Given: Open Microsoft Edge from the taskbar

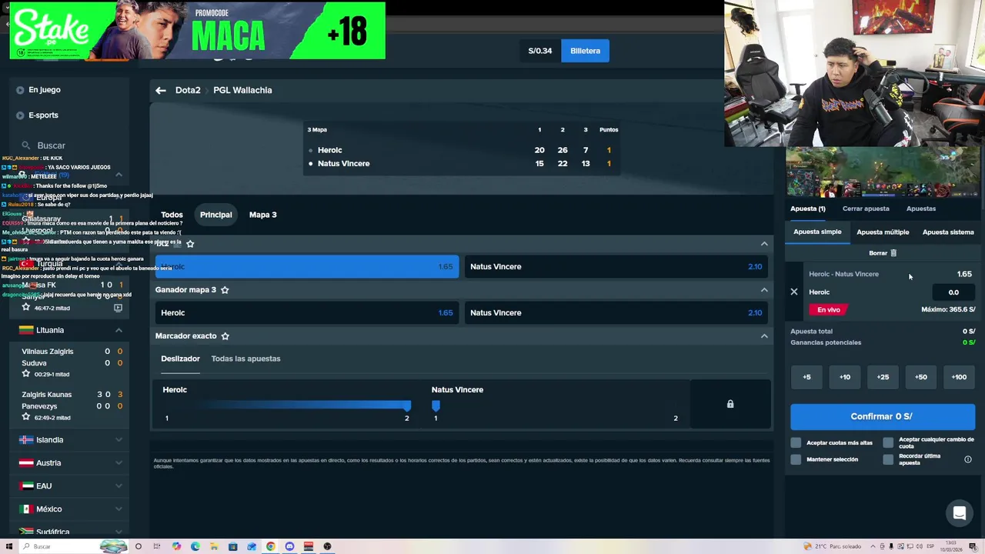Looking at the screenshot, I should 195,546.
